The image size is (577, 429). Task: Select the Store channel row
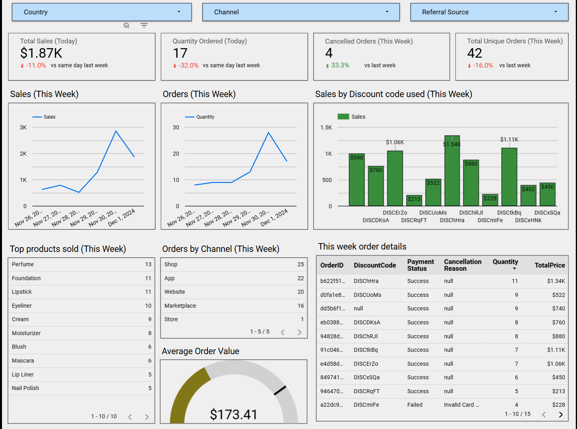[234, 319]
